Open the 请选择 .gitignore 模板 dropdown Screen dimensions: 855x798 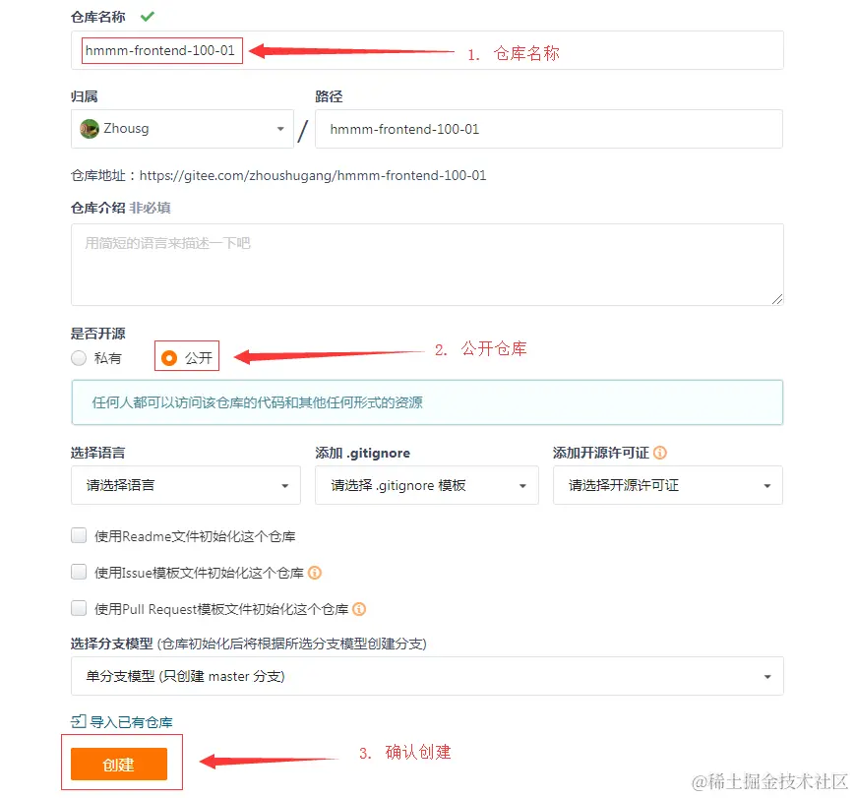click(x=426, y=485)
